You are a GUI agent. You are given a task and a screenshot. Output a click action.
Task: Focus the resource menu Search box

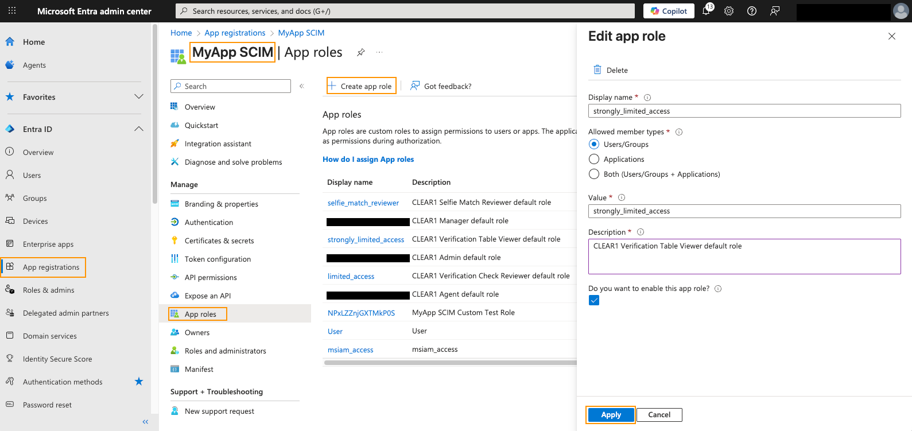231,86
